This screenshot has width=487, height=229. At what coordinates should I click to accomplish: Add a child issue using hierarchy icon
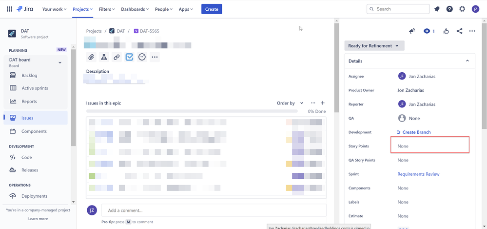(104, 57)
